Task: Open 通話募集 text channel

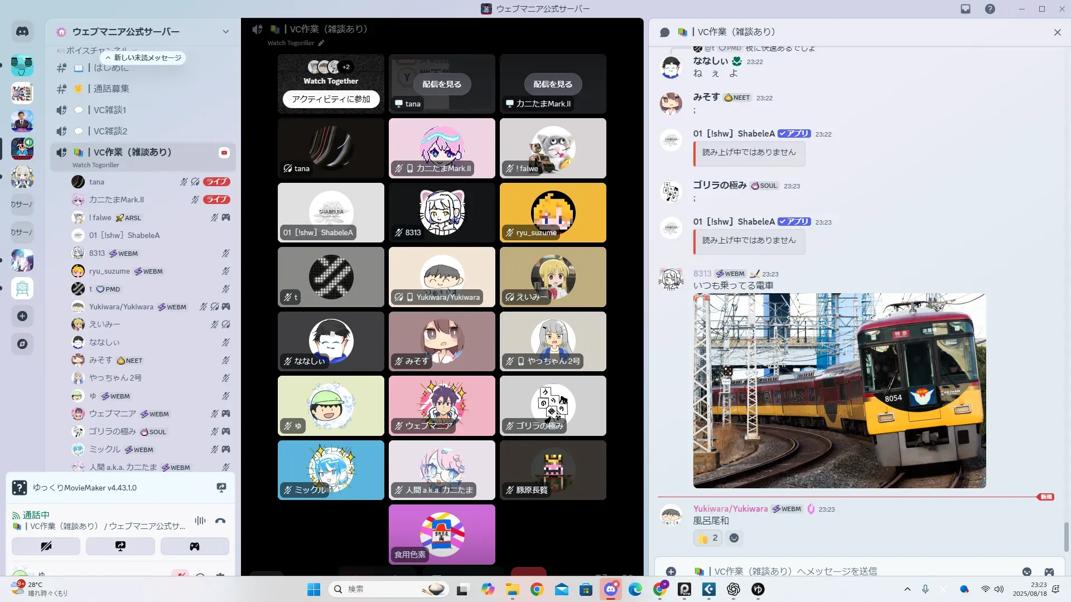Action: coord(111,89)
